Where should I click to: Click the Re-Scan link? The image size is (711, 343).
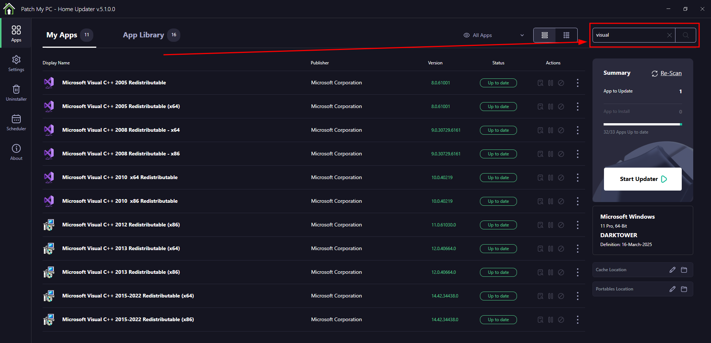[671, 73]
